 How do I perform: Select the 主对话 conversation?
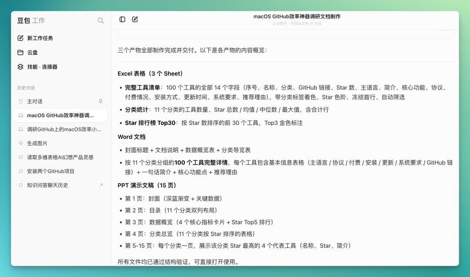(x=60, y=101)
